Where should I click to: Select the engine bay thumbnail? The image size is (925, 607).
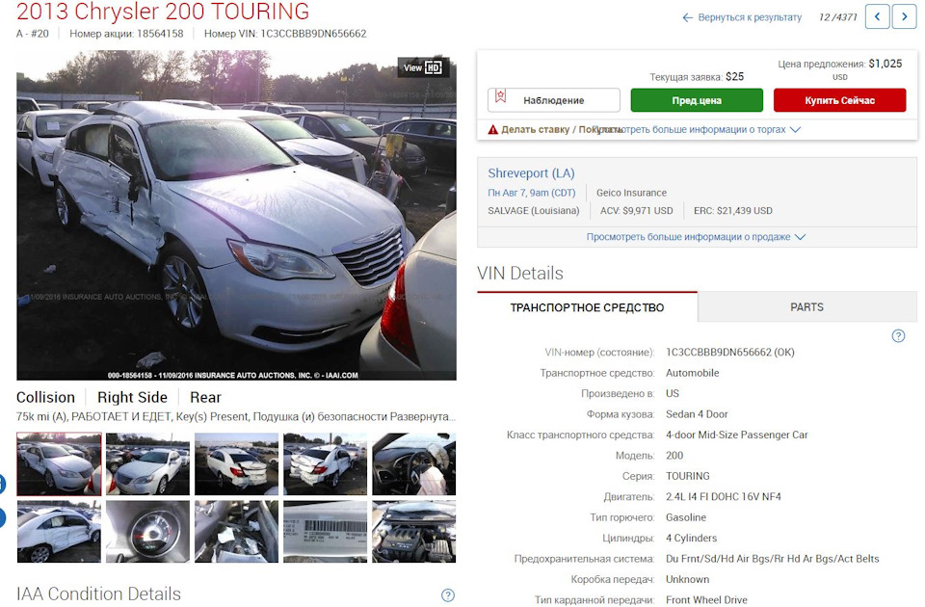tap(414, 532)
